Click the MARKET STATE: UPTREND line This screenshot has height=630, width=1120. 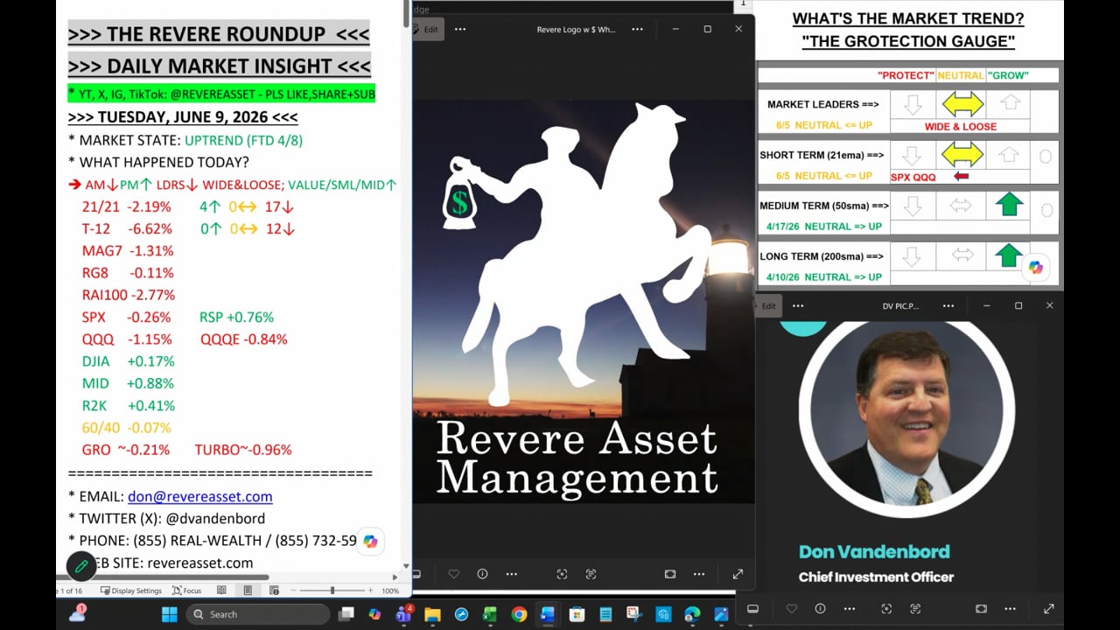185,140
